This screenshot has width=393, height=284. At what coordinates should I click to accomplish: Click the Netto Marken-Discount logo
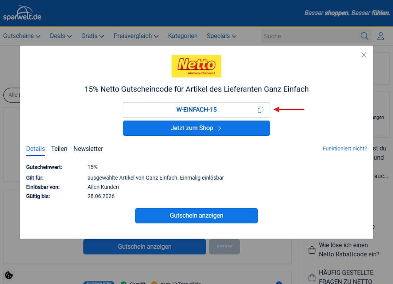(x=196, y=66)
